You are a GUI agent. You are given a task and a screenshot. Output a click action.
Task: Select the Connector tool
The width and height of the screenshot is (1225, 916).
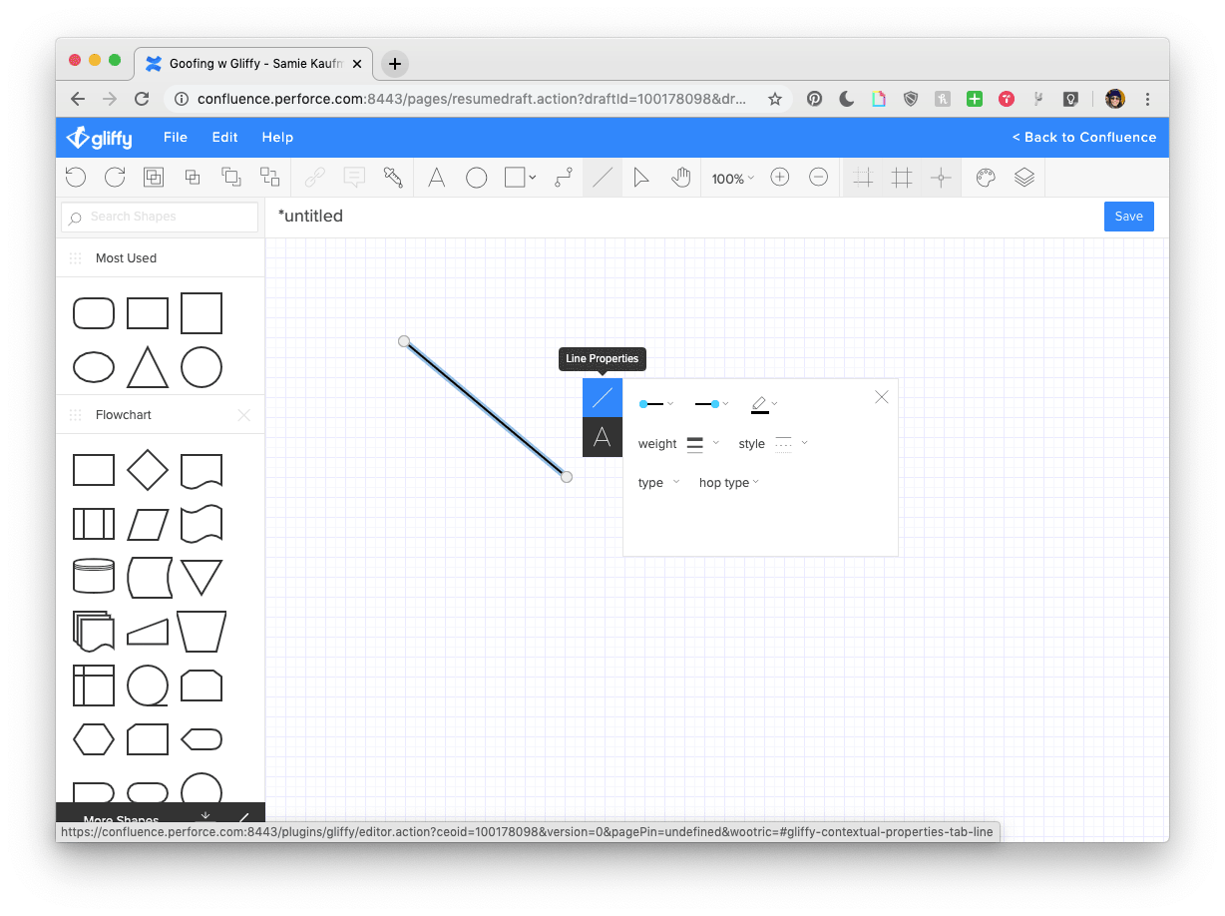click(x=564, y=178)
